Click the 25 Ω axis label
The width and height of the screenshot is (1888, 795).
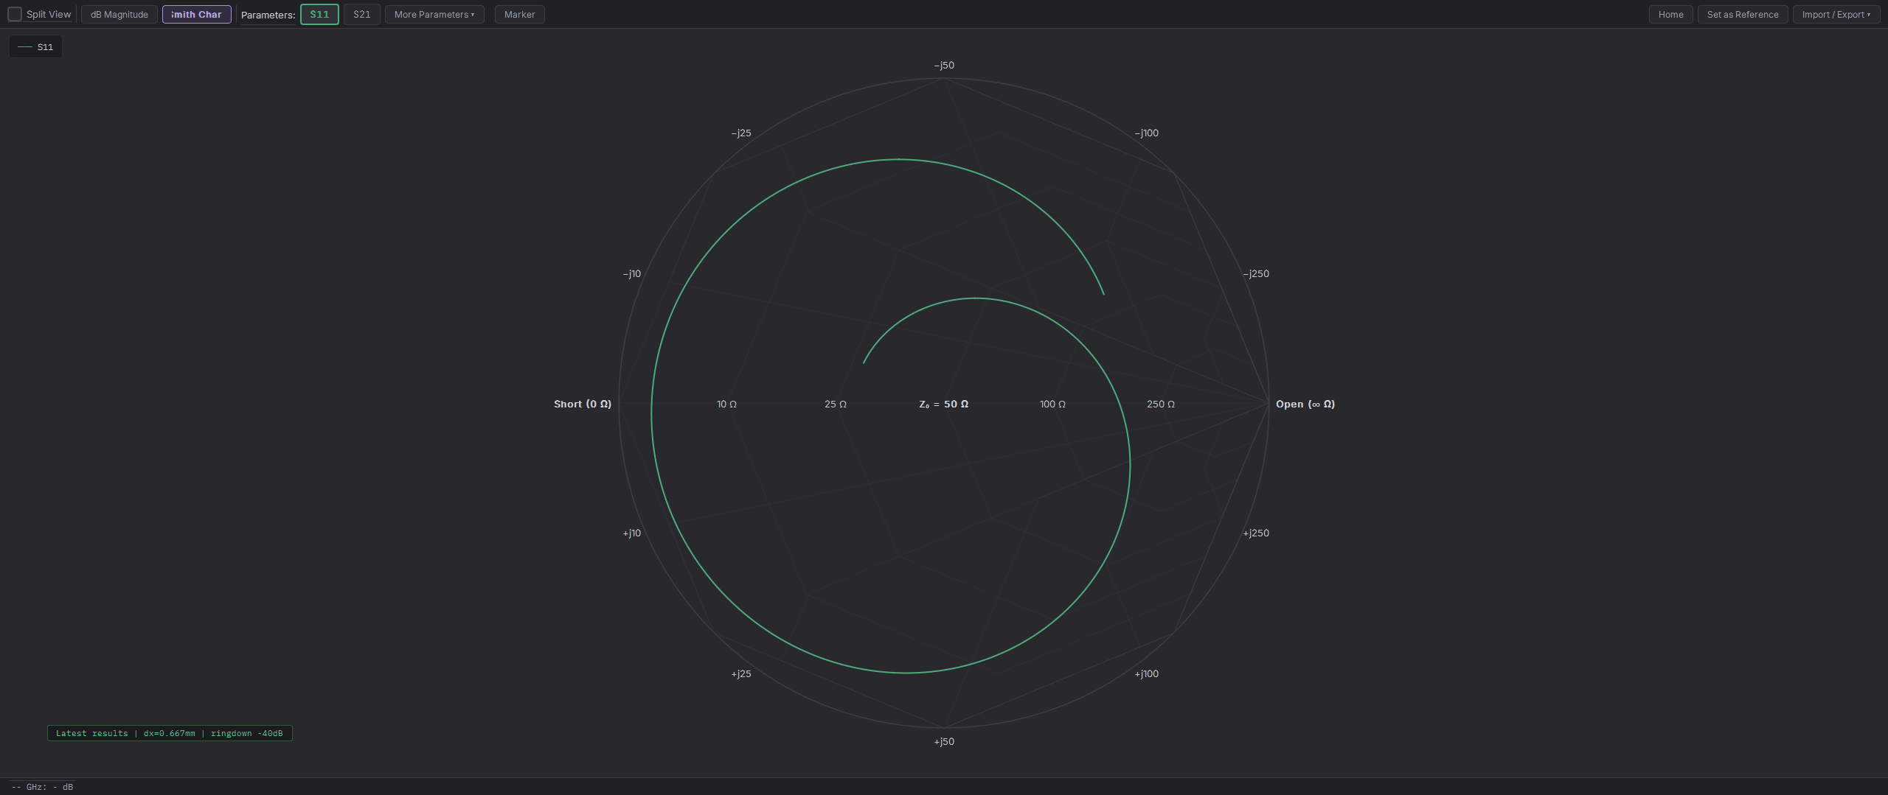click(x=836, y=404)
